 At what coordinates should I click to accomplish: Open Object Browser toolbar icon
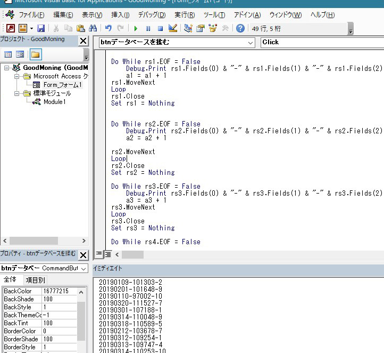tap(213, 28)
